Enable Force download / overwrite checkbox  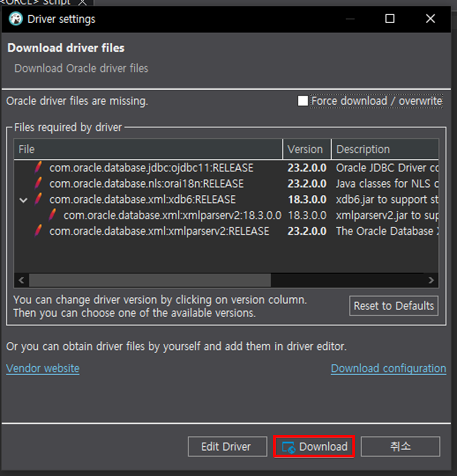tap(303, 101)
